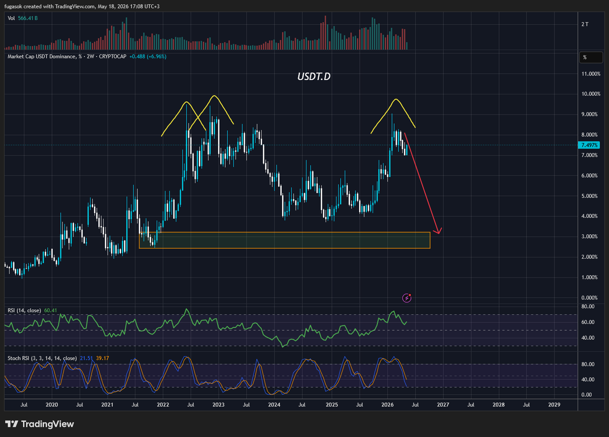Click the 11.000% price axis label
609x437 pixels.
[x=591, y=74]
